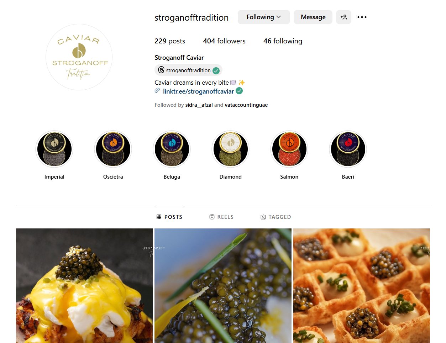This screenshot has width=446, height=343.
Task: Open the Salmon story highlight
Action: [289, 149]
